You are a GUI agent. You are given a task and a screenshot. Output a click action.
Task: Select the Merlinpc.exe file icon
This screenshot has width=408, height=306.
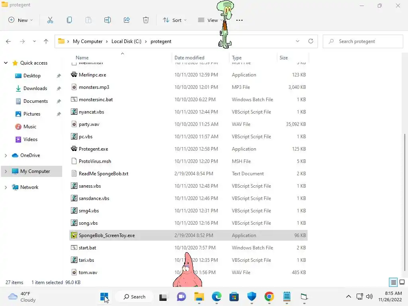point(74,75)
